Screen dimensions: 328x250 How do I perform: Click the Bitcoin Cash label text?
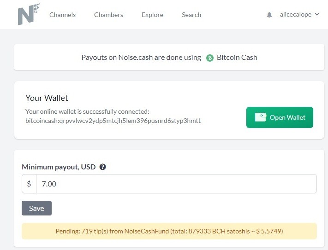coord(237,58)
